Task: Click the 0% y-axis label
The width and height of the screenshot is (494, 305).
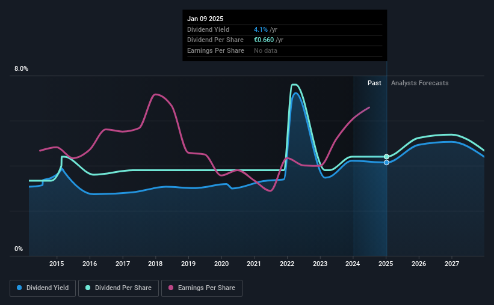Action: (x=19, y=249)
